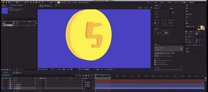208x92 pixels.
Task: Click the eyedropper in Character panel
Action: (x=199, y=27)
